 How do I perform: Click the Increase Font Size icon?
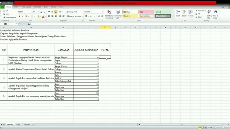(x=41, y=12)
